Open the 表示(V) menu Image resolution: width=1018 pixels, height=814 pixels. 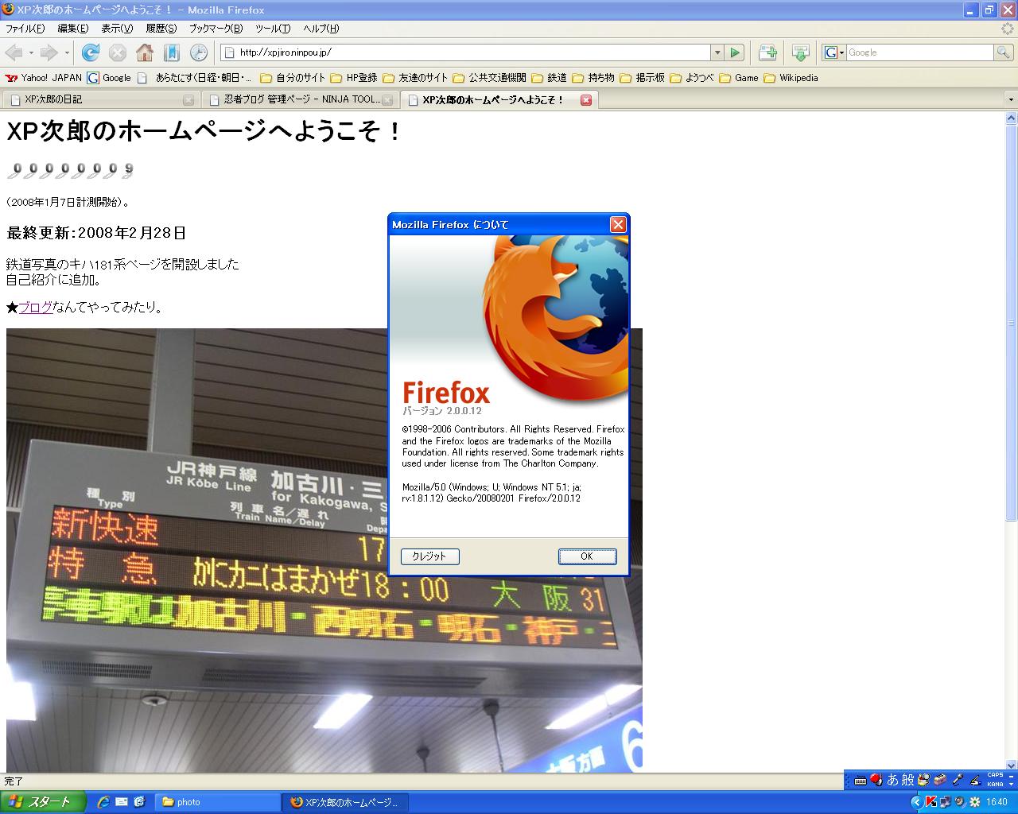pyautogui.click(x=117, y=29)
